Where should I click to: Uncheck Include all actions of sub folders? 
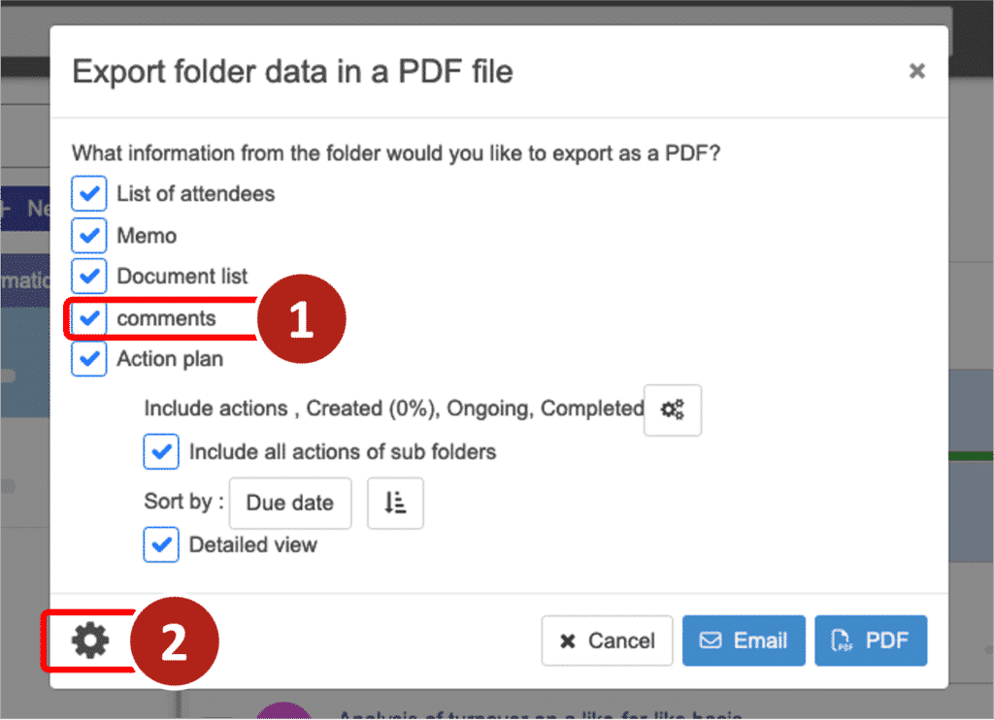pyautogui.click(x=161, y=451)
